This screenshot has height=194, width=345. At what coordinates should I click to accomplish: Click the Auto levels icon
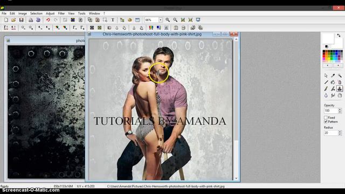[6, 27]
